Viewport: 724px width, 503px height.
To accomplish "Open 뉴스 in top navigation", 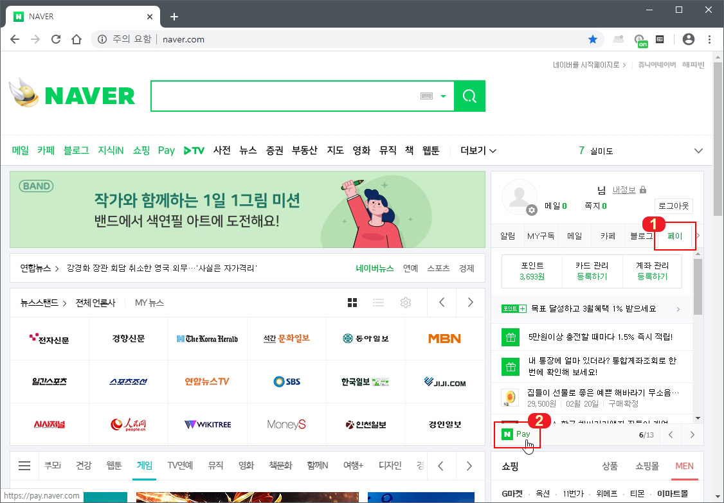I will pos(248,150).
